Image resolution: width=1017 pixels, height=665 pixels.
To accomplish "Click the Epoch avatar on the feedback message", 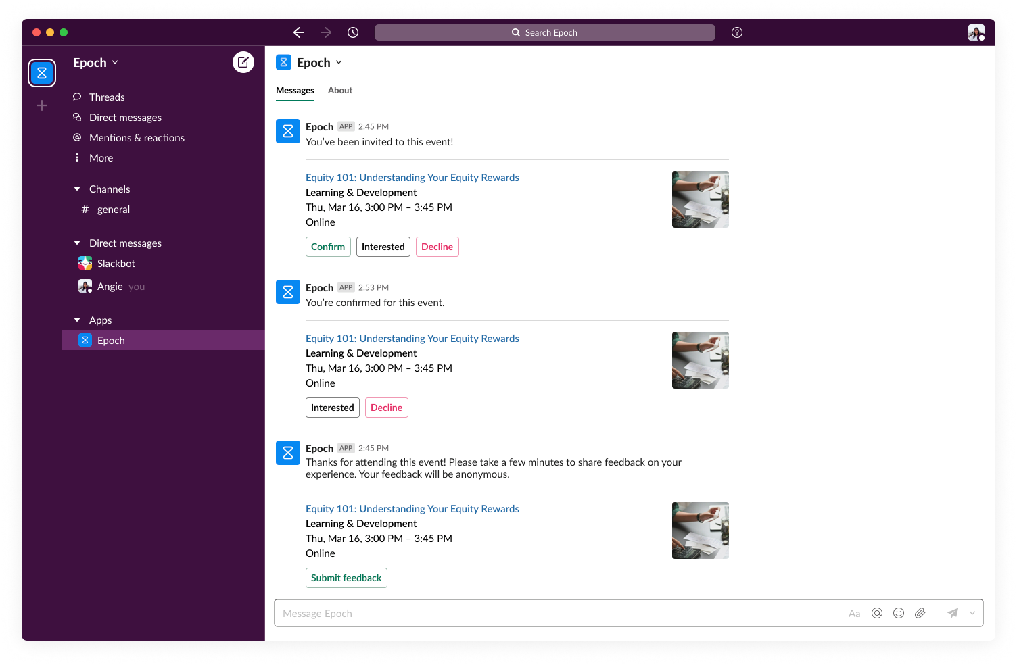I will pyautogui.click(x=288, y=453).
